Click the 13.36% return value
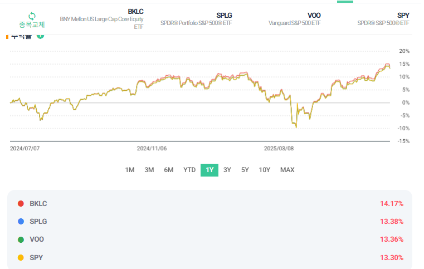 click(392, 239)
